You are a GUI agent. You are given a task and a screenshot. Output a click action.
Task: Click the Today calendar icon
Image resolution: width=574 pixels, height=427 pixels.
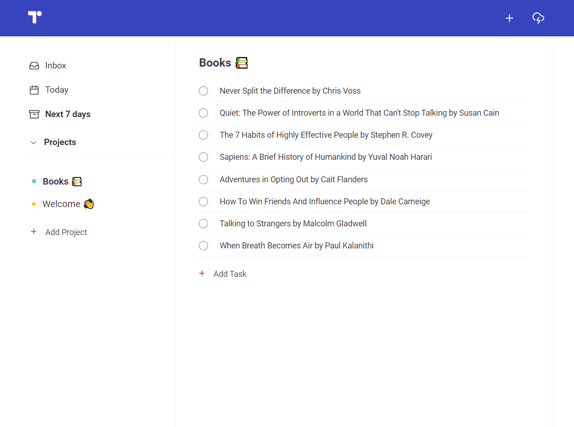tap(34, 90)
